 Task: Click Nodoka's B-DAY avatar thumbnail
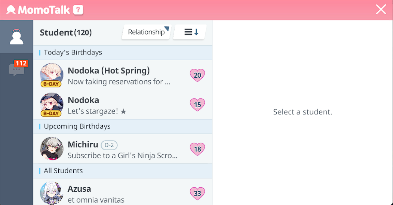(52, 104)
